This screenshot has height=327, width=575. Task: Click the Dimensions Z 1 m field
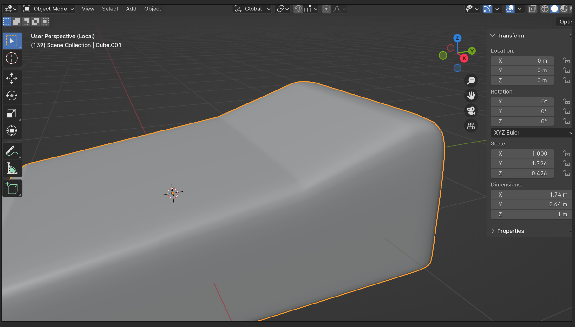click(531, 214)
